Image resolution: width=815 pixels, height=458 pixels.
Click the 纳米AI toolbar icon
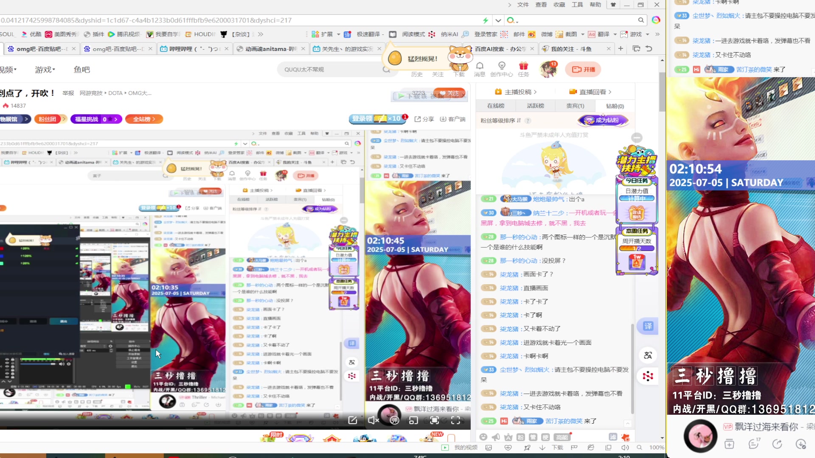click(432, 34)
